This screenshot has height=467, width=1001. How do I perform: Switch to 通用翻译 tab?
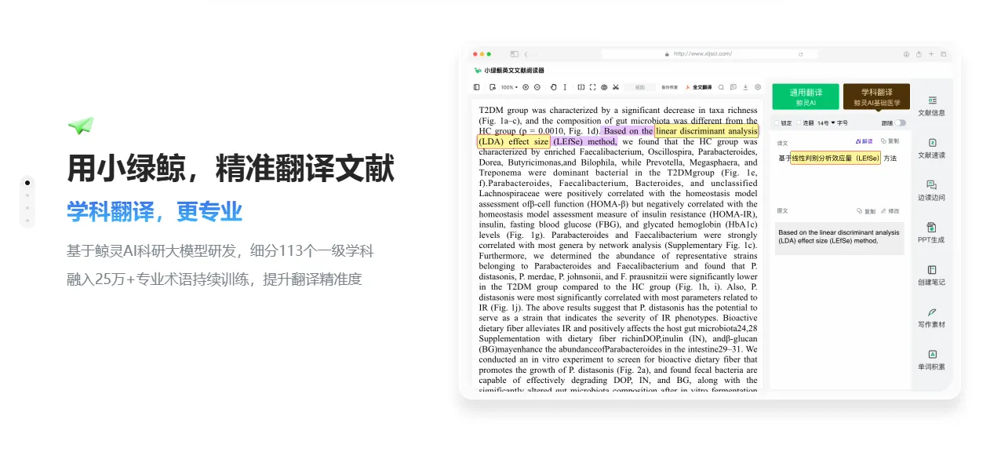(805, 97)
